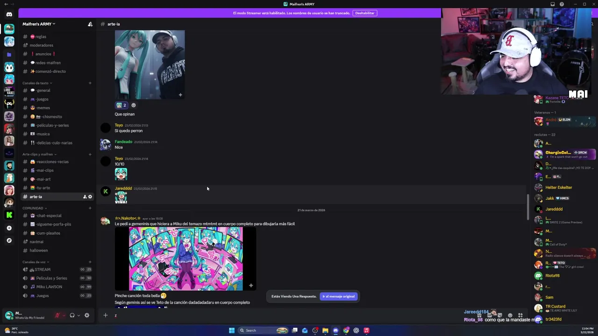Open File Explorer from the taskbar
The width and height of the screenshot is (598, 336).
click(x=325, y=330)
